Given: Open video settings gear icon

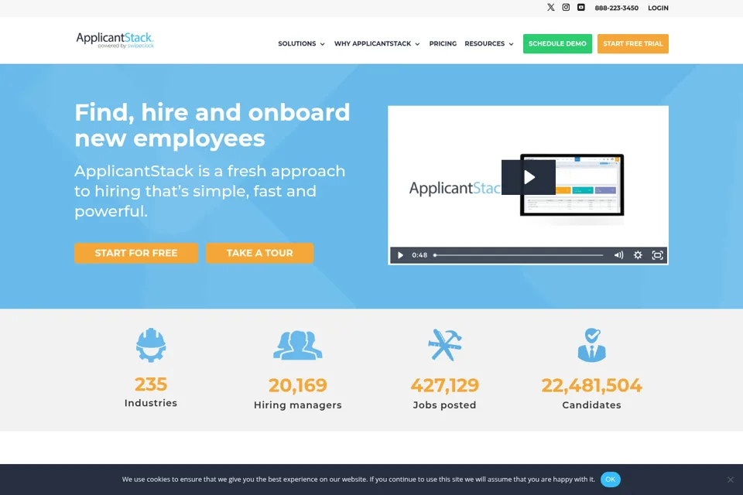Looking at the screenshot, I should click(x=638, y=255).
